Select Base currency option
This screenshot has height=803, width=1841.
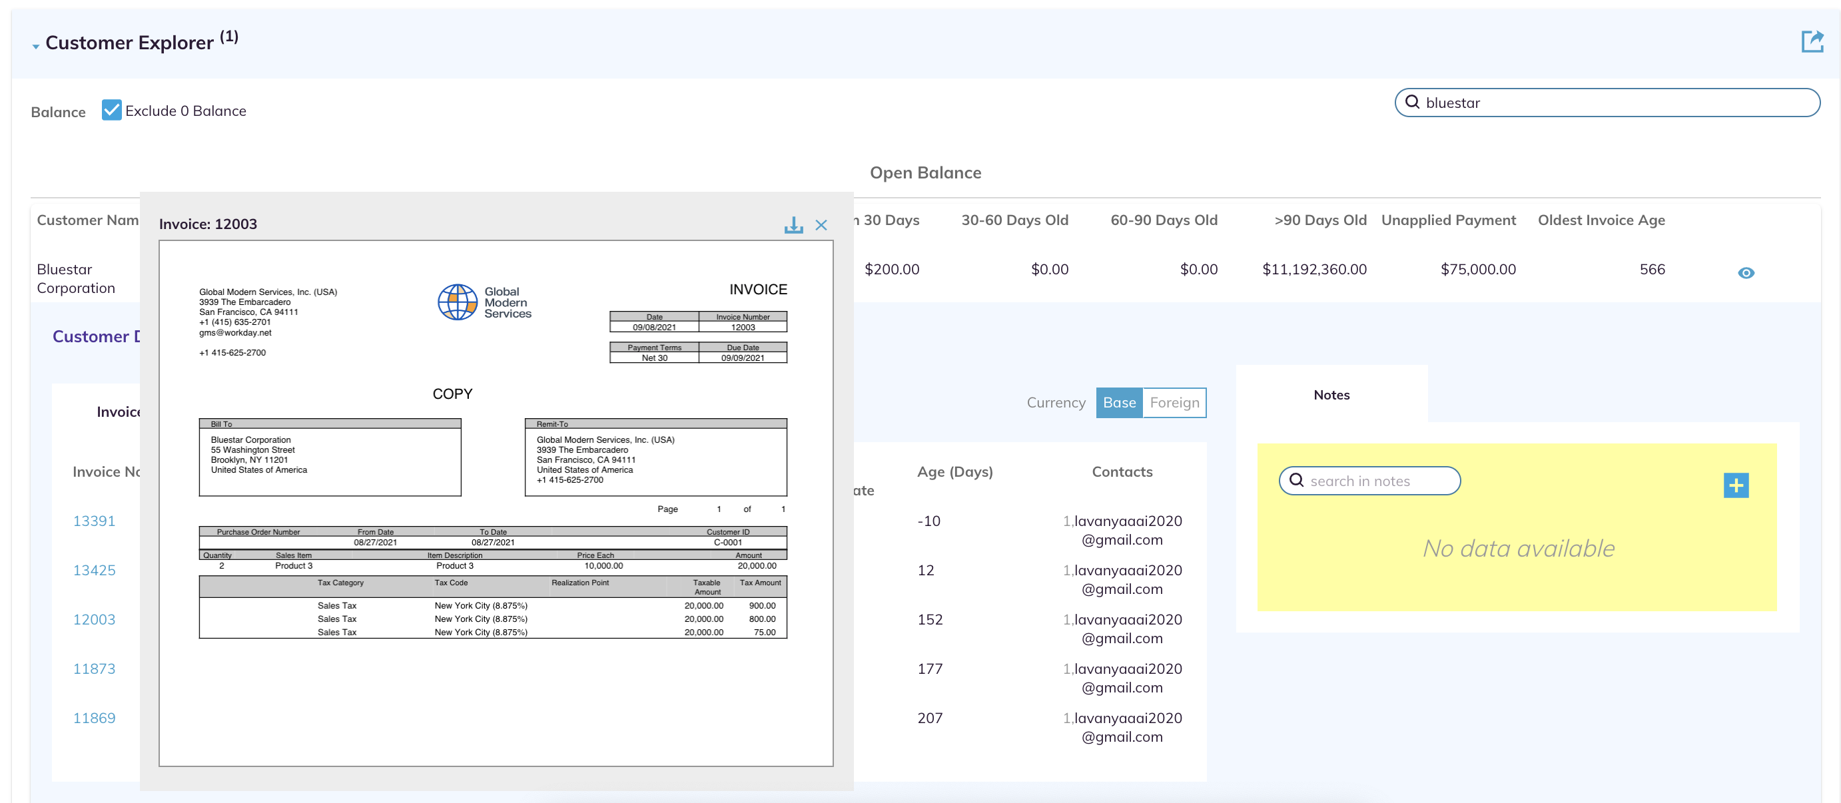[x=1119, y=402]
